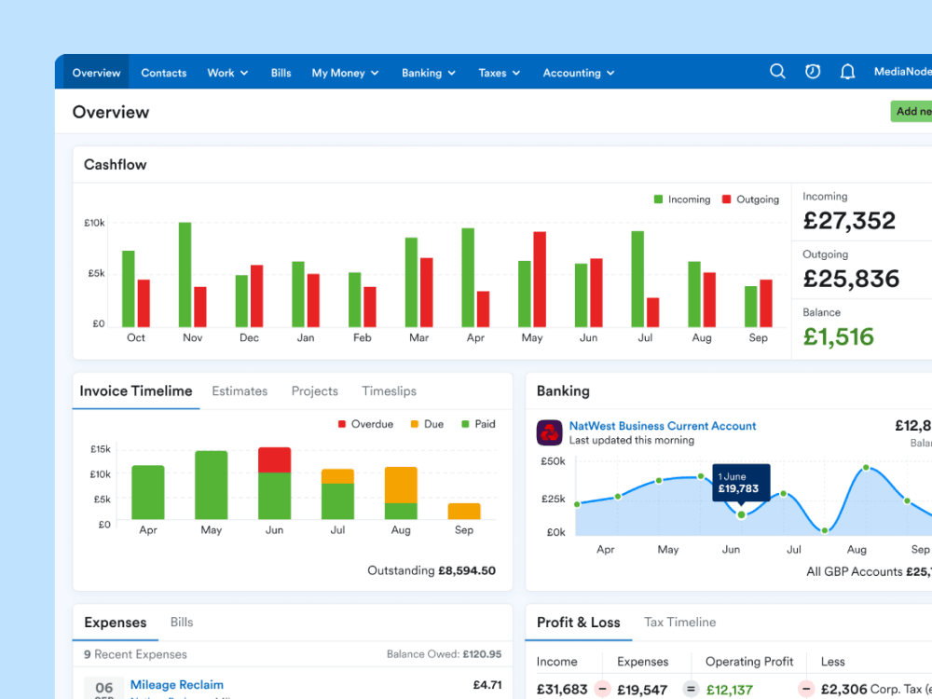Toggle the Incoming legend in Cashflow

click(681, 199)
